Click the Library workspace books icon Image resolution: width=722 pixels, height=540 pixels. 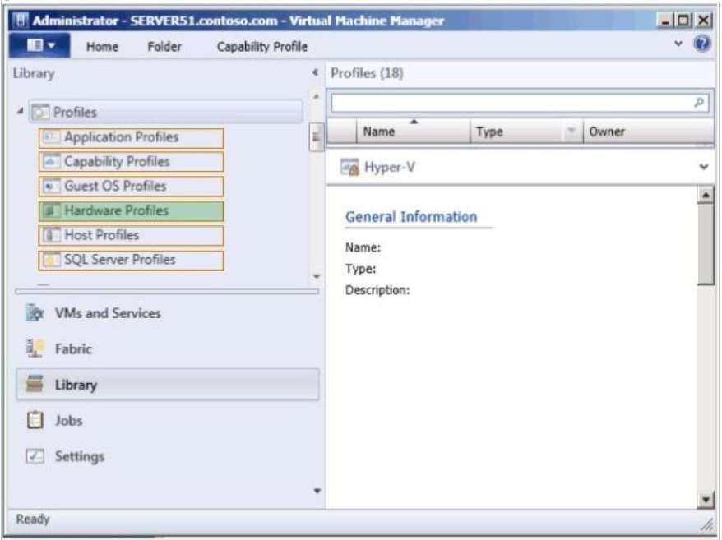point(35,384)
